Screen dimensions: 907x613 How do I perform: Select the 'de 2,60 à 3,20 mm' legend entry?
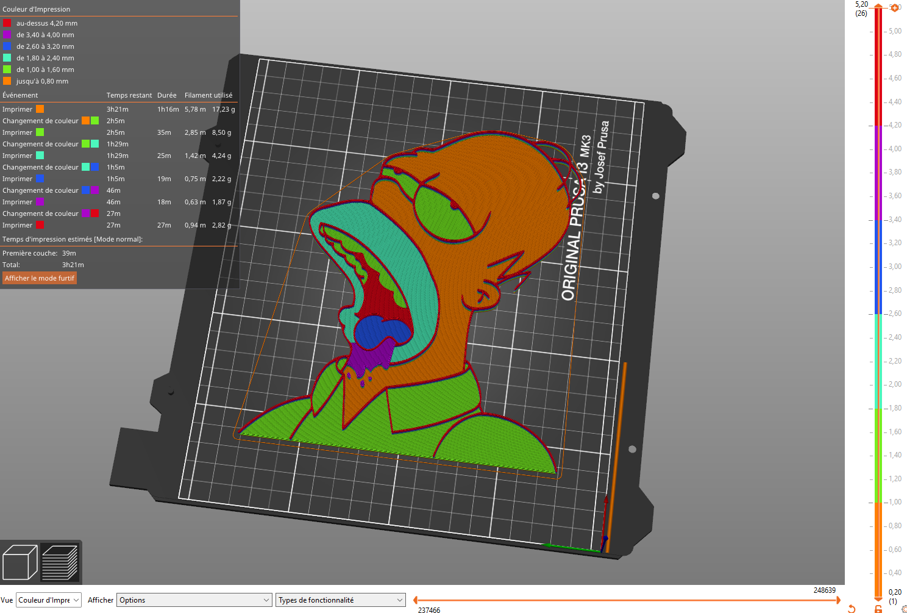[38, 46]
